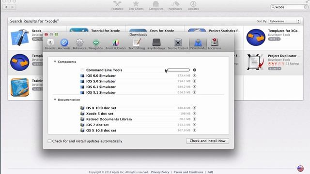
Task: Open Docs for Xcode result title
Action: [x=162, y=31]
